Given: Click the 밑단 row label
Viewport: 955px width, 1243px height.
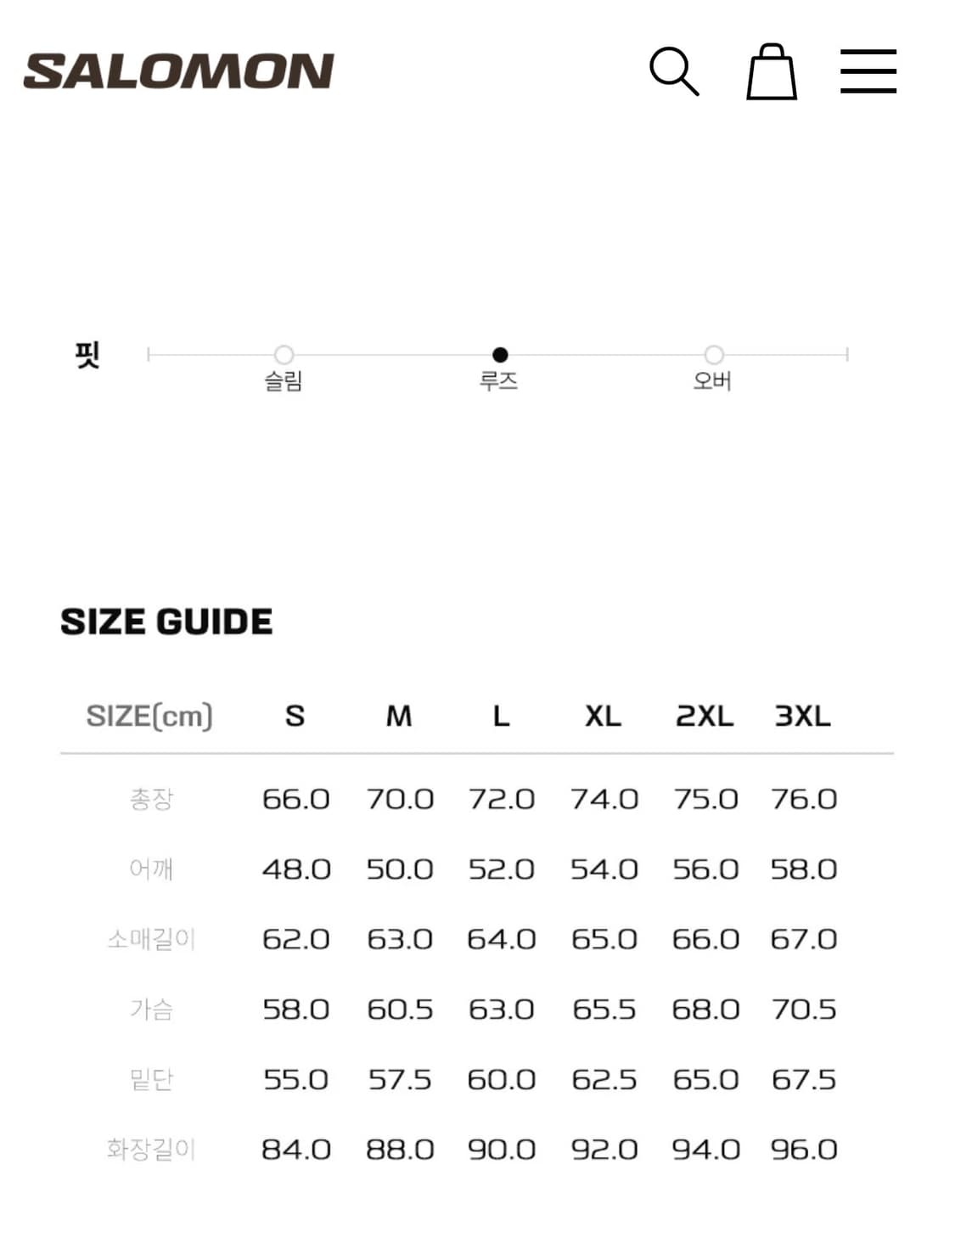Looking at the screenshot, I should [x=151, y=1079].
